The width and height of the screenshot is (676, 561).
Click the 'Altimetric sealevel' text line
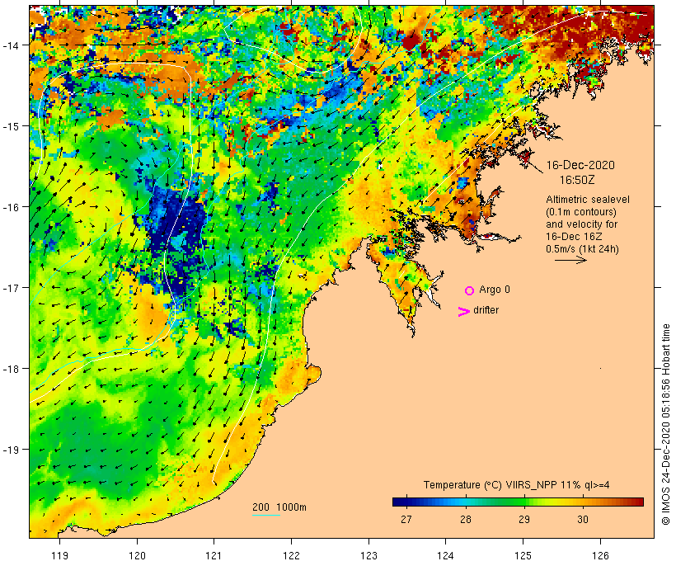coord(588,200)
